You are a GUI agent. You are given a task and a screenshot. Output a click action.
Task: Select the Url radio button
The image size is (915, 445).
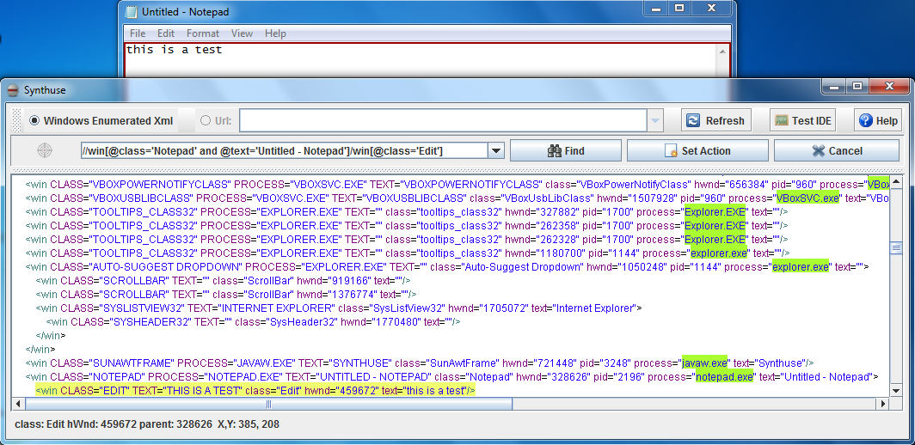[206, 121]
